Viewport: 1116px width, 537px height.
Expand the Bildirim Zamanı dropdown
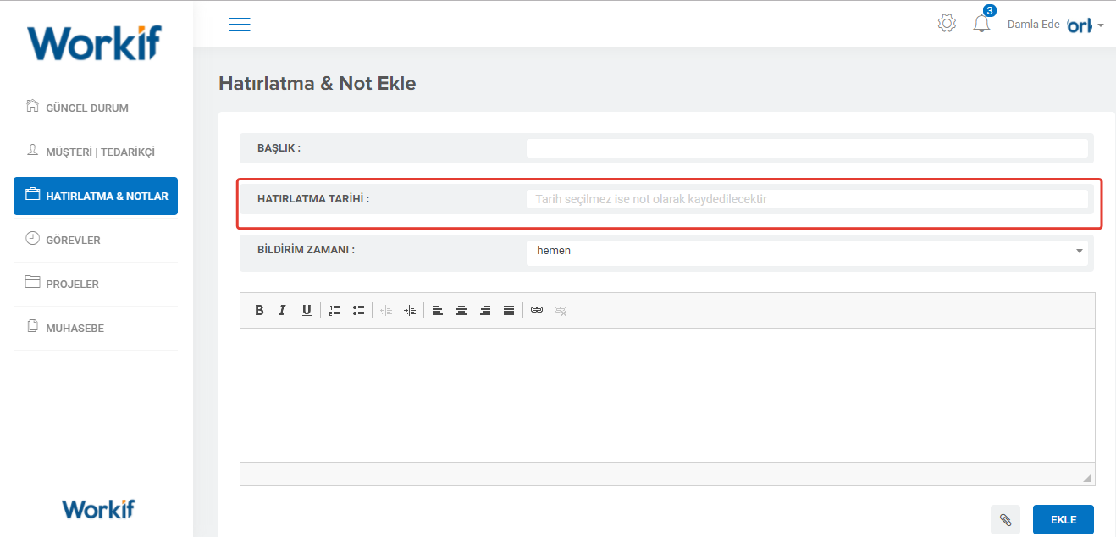(x=807, y=251)
